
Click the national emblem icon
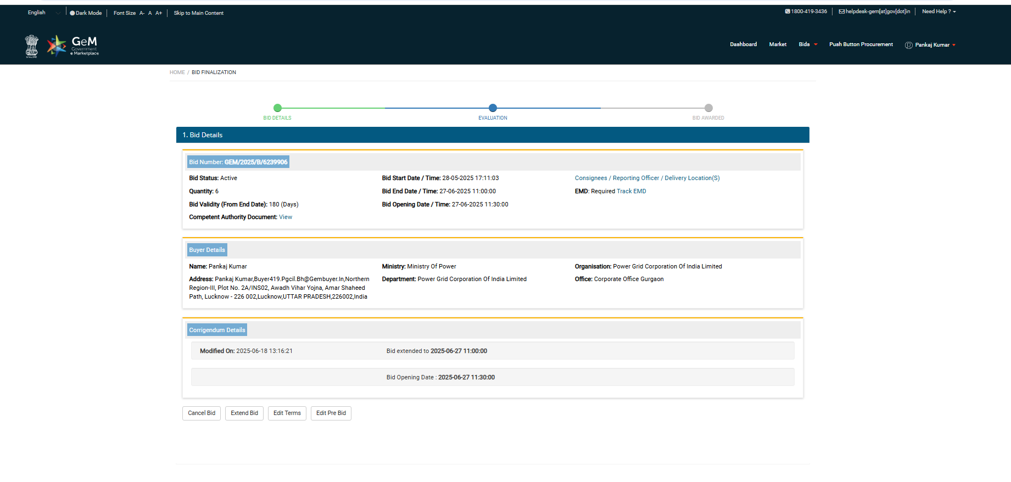tap(32, 46)
